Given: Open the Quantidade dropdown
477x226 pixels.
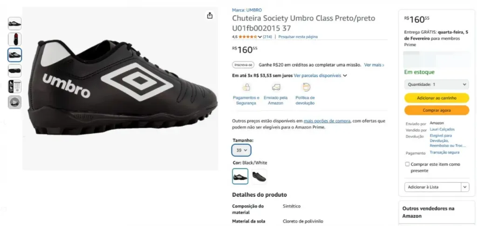Looking at the screenshot, I should point(436,84).
